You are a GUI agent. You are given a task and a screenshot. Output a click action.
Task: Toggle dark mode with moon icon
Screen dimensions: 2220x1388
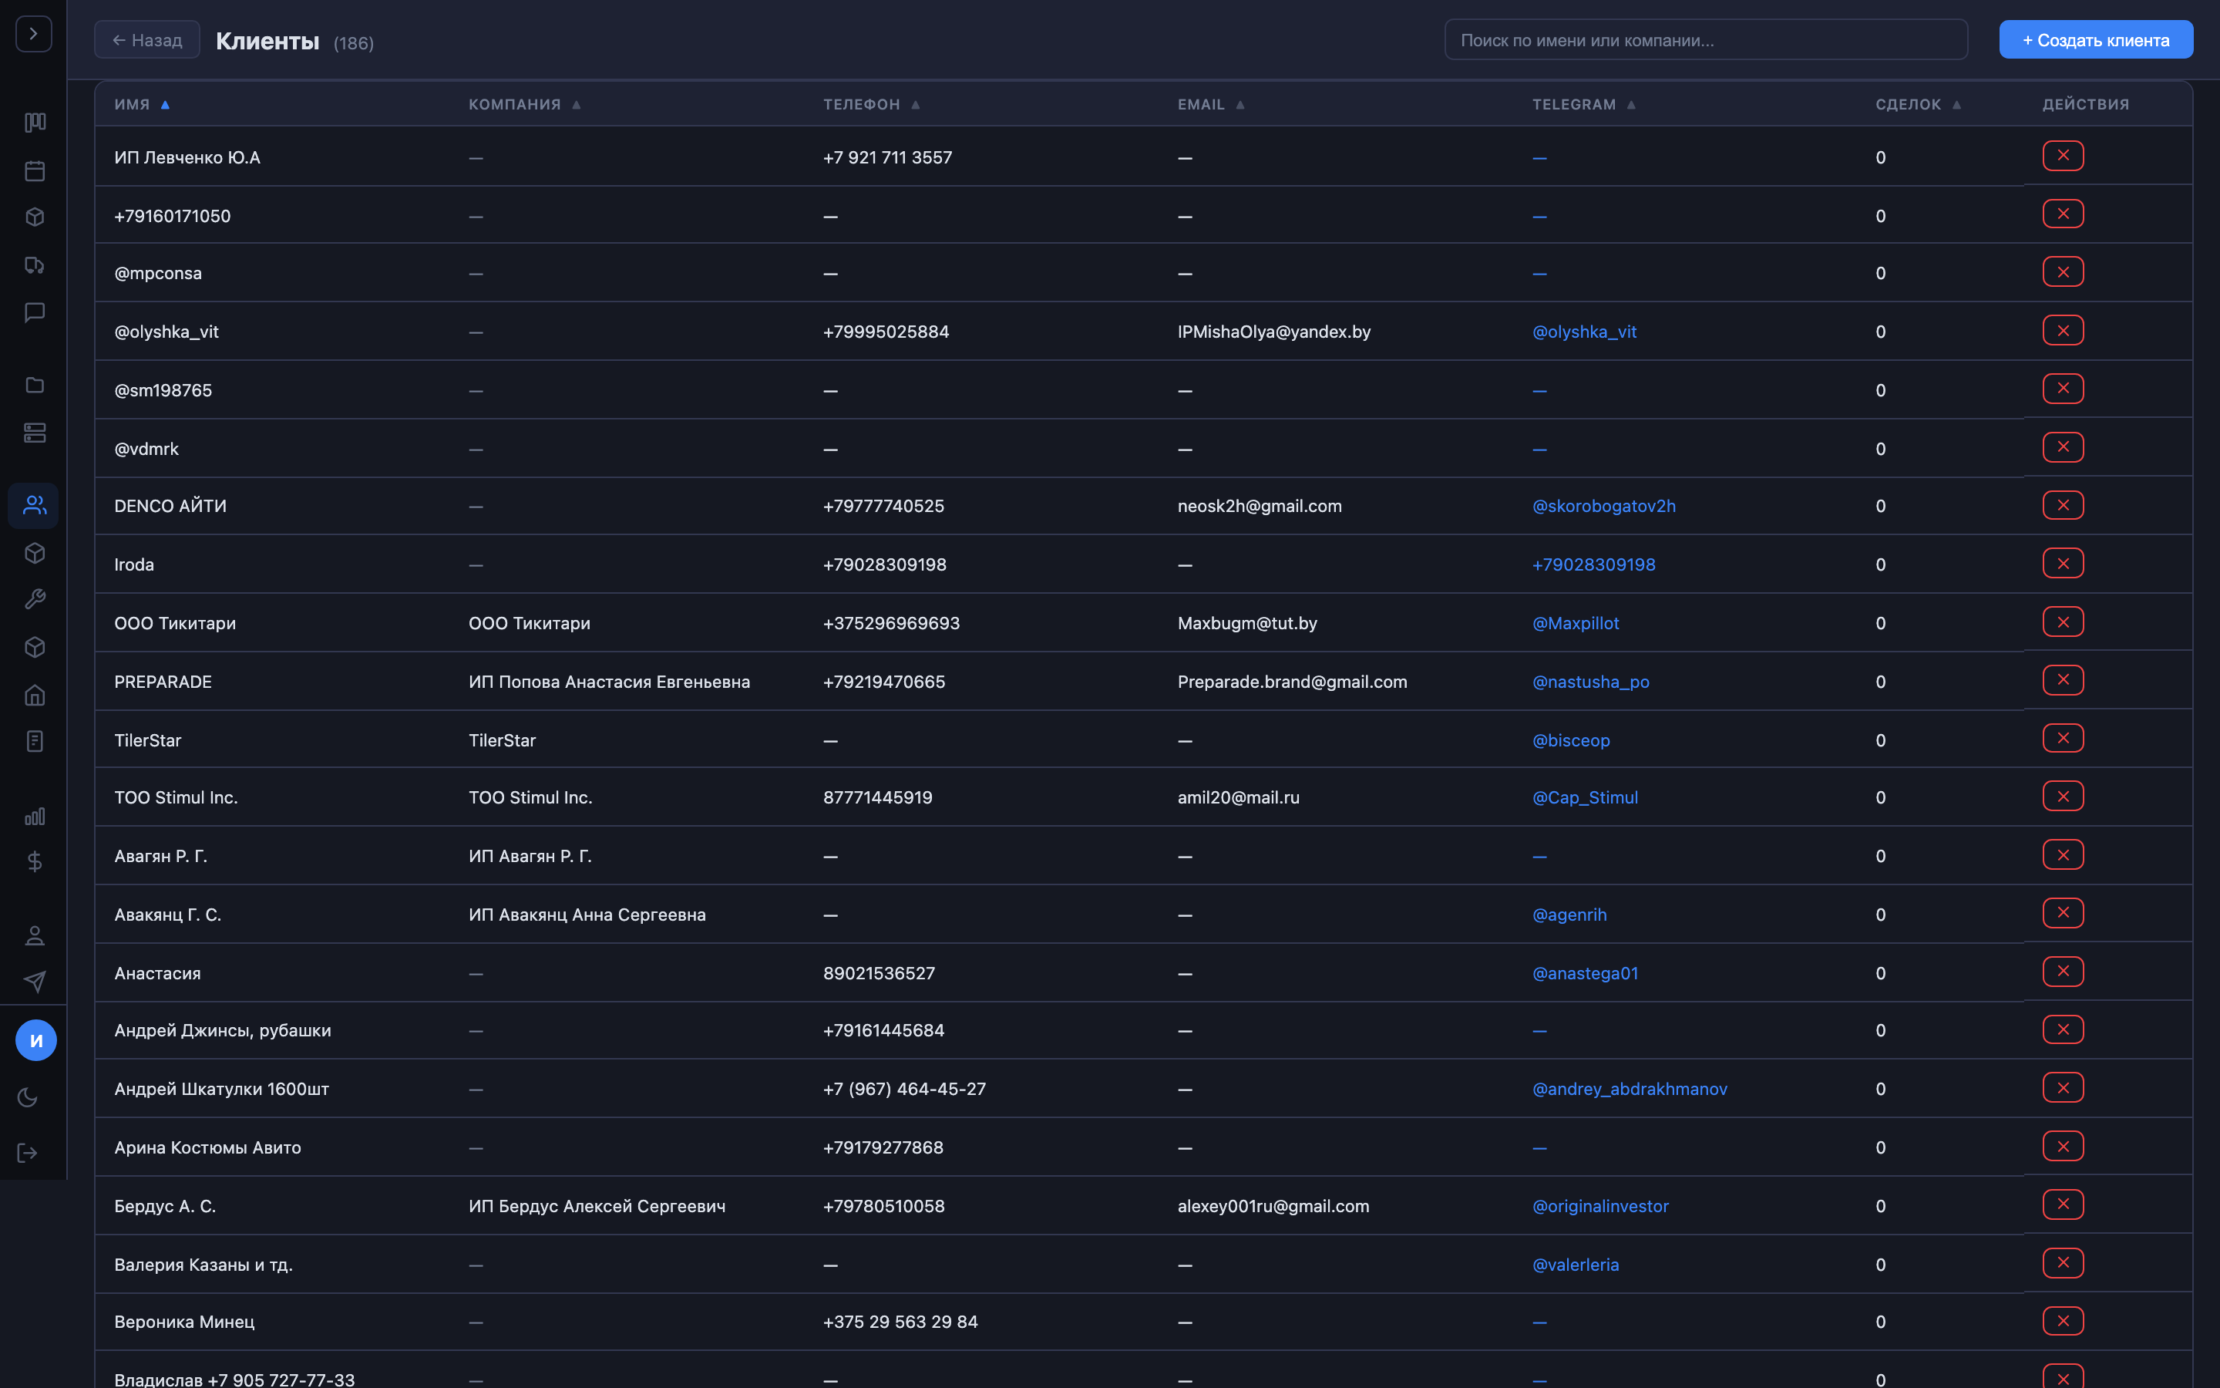28,1097
